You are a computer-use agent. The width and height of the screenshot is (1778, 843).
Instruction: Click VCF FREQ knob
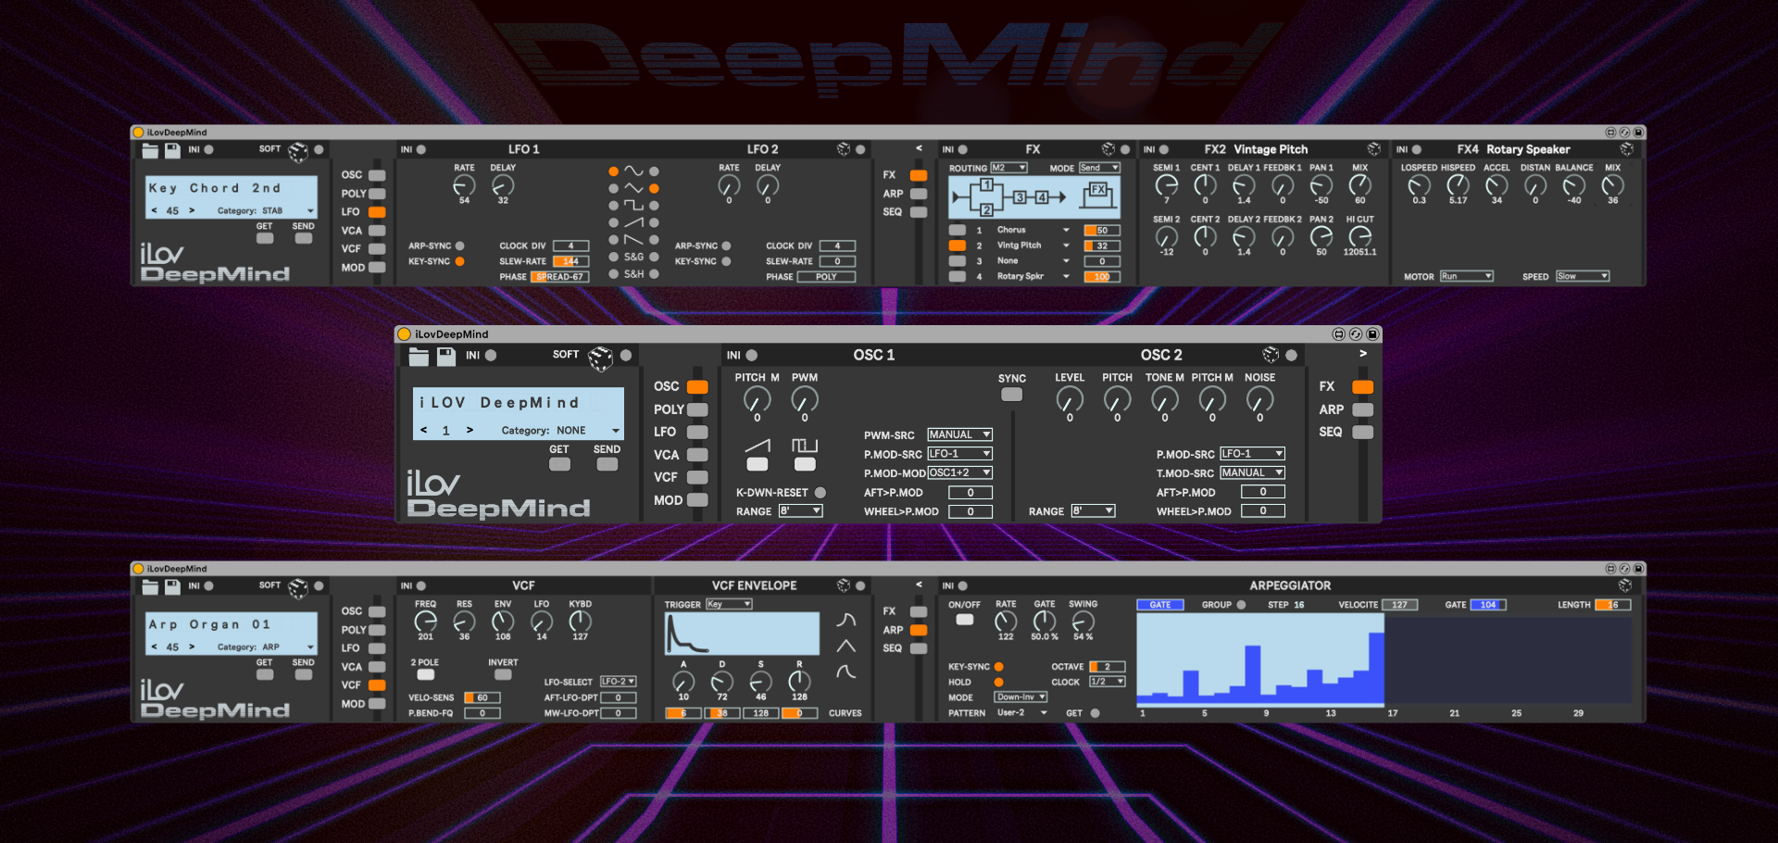426,621
